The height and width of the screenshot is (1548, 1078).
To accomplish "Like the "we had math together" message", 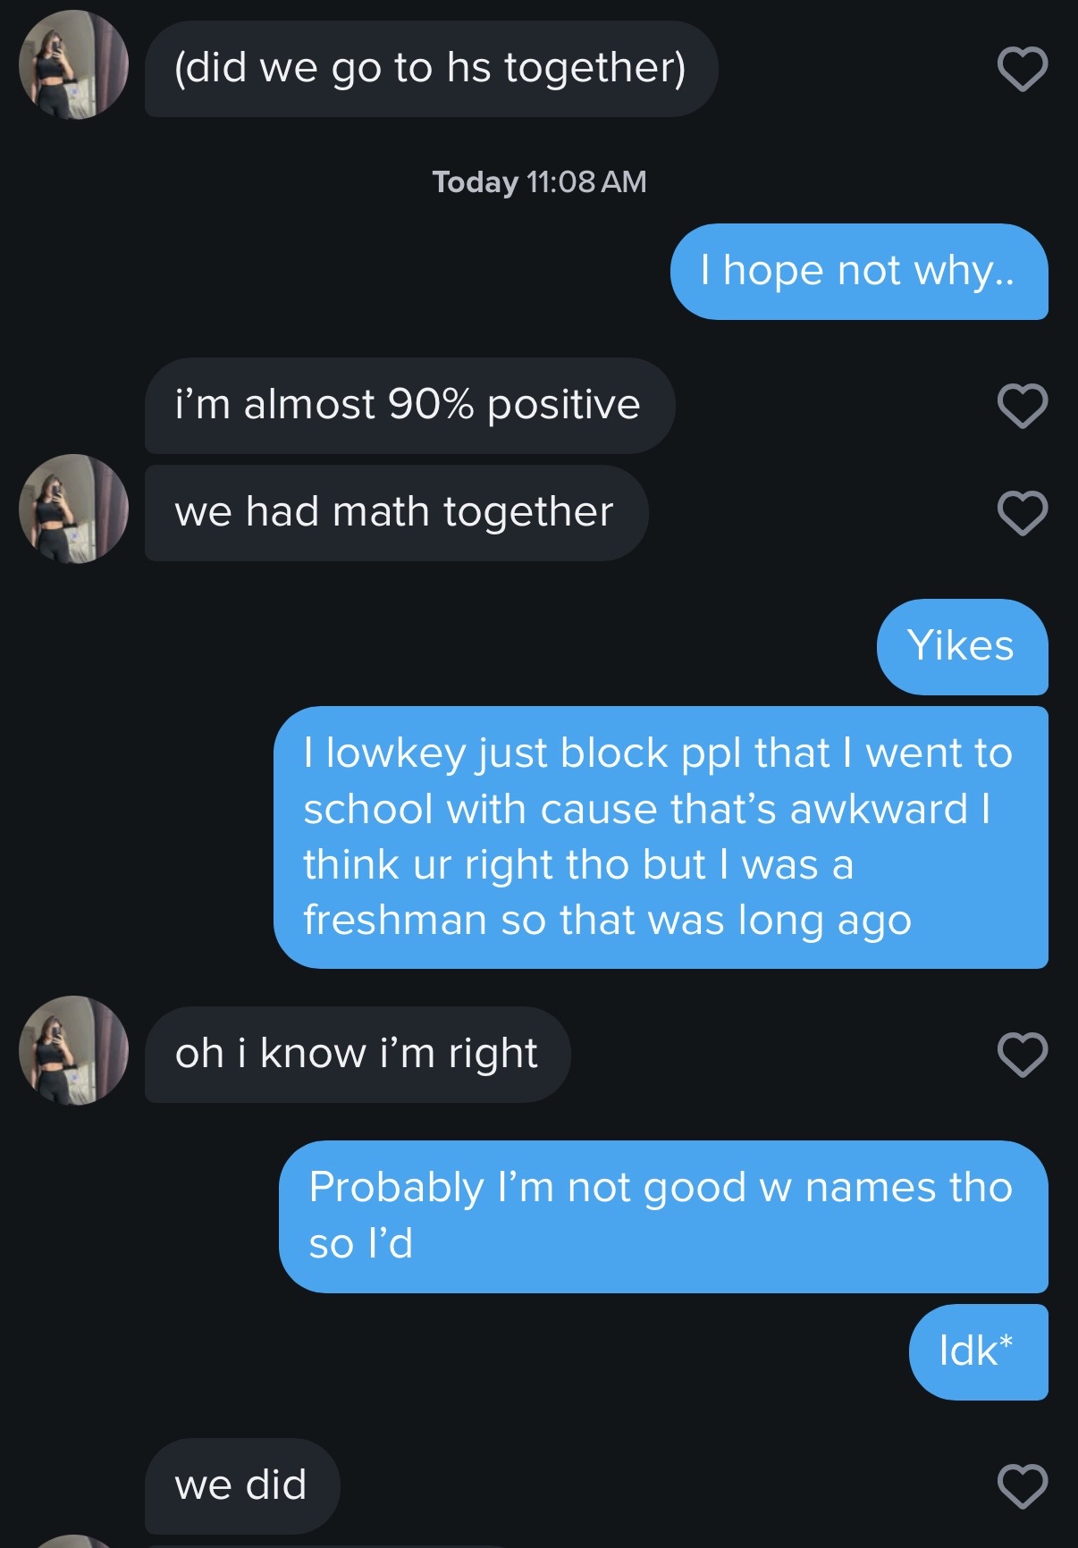I will click(1022, 513).
